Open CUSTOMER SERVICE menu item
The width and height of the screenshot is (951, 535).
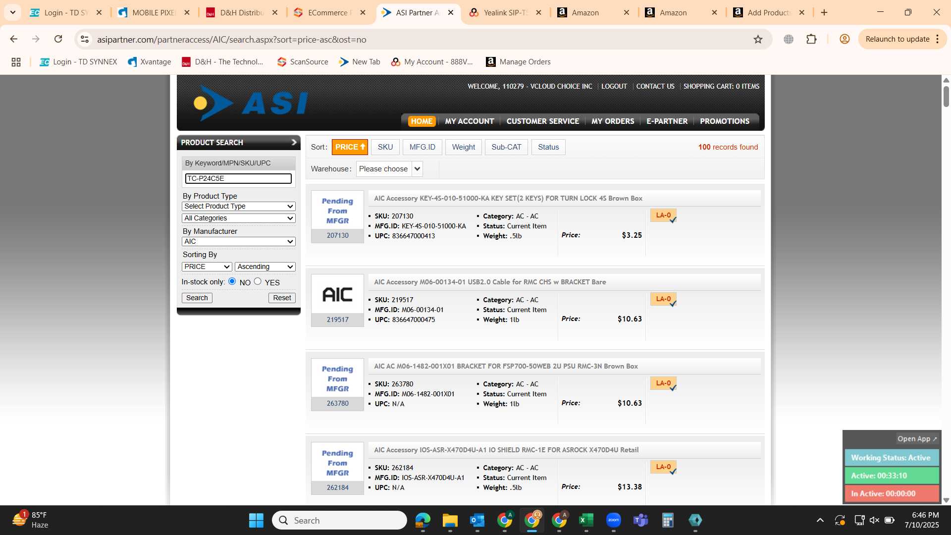pyautogui.click(x=542, y=121)
